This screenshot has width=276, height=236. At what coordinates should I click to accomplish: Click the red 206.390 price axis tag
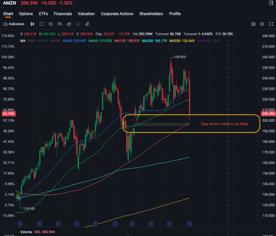coord(268,114)
